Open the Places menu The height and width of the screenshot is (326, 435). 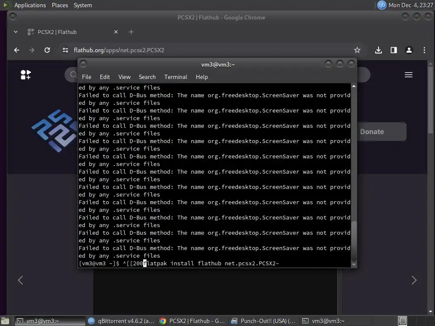tap(59, 5)
